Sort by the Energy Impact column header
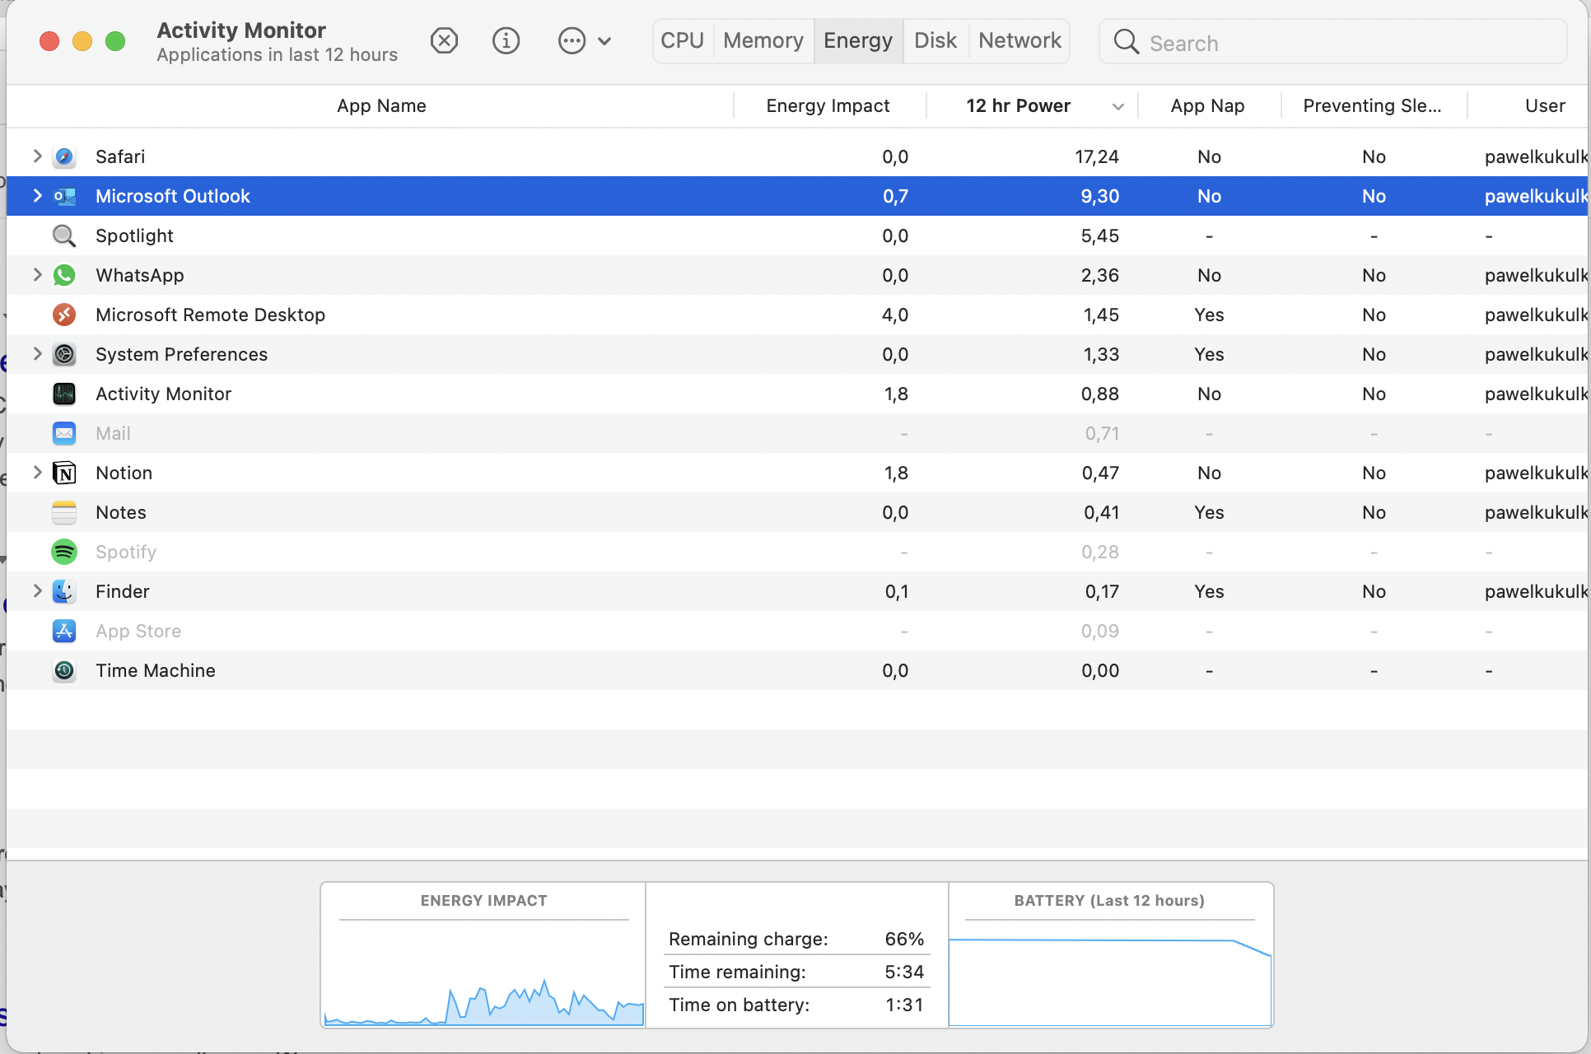Viewport: 1591px width, 1054px height. point(827,105)
